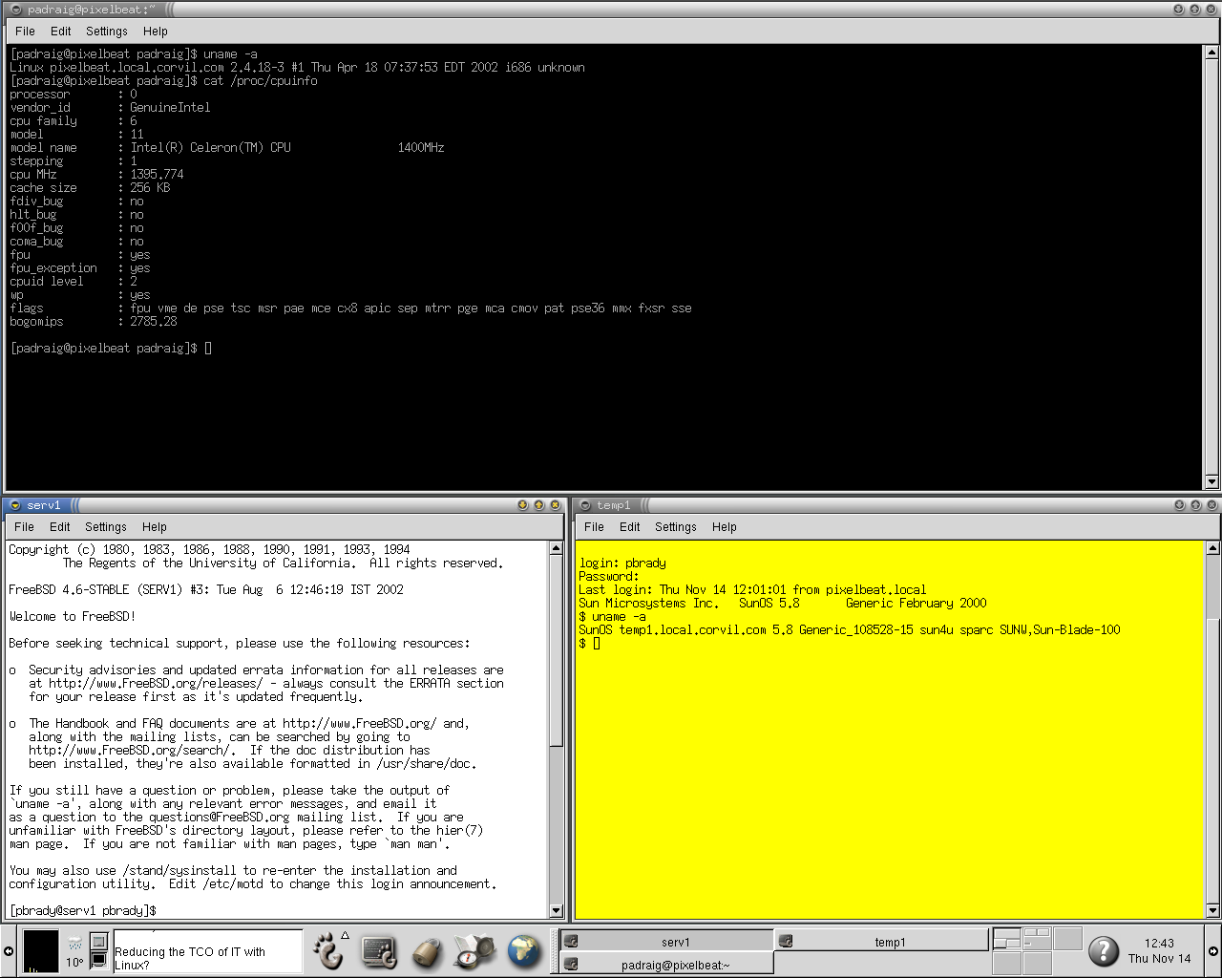Open Settings menu in padraig@pixelbeat terminal
1222x978 pixels.
coord(107,32)
